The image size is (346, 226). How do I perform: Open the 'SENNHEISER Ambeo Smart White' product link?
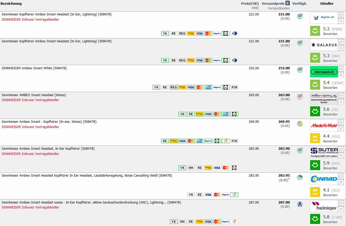(x=34, y=68)
